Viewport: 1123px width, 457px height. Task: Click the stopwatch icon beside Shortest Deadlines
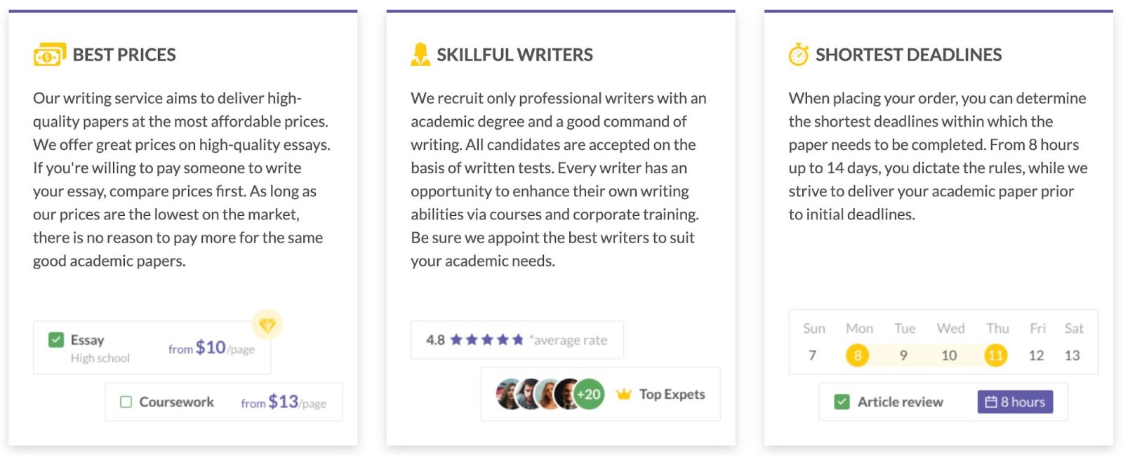[x=798, y=54]
